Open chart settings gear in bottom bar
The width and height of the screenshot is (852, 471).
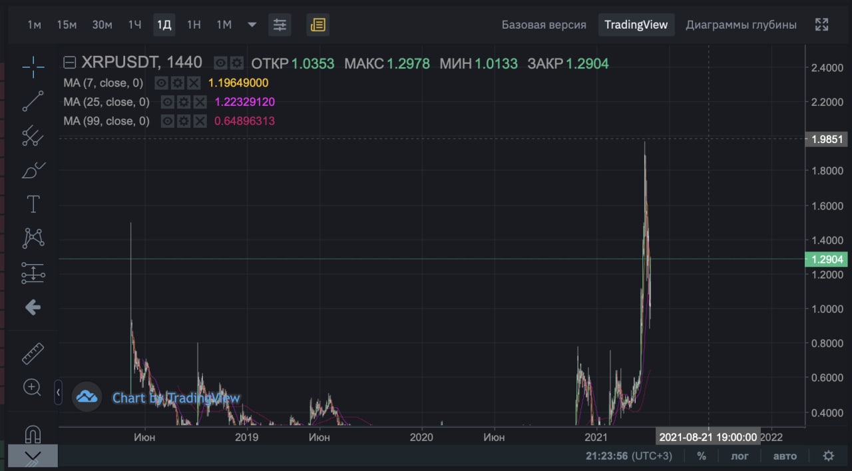point(828,456)
